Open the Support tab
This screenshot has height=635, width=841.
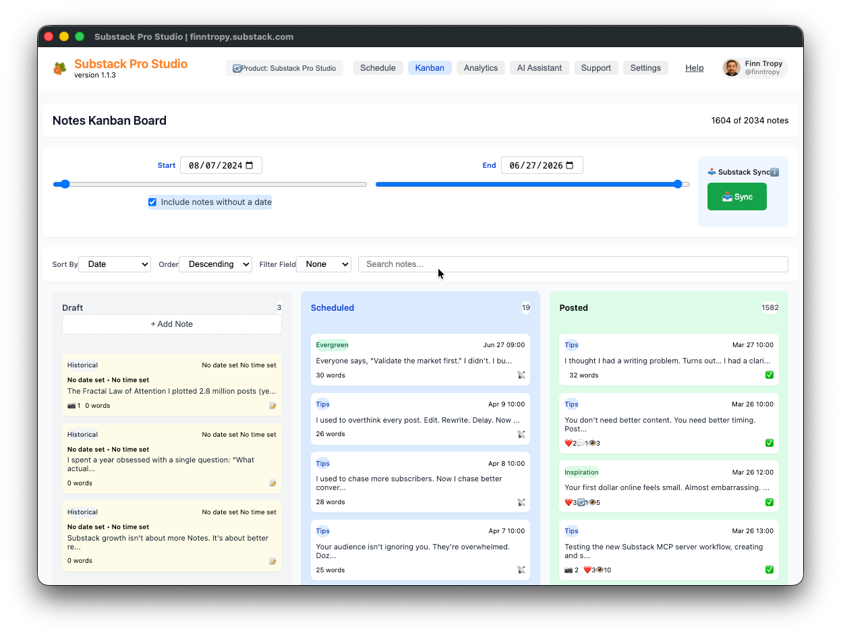(596, 68)
